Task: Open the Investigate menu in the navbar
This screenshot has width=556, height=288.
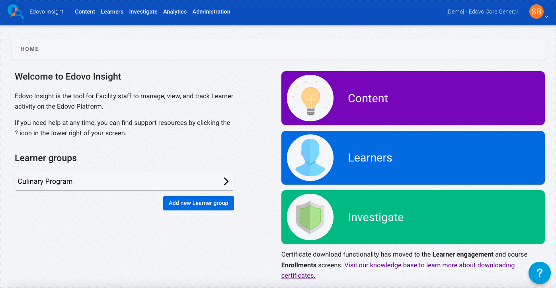Action: (x=143, y=12)
